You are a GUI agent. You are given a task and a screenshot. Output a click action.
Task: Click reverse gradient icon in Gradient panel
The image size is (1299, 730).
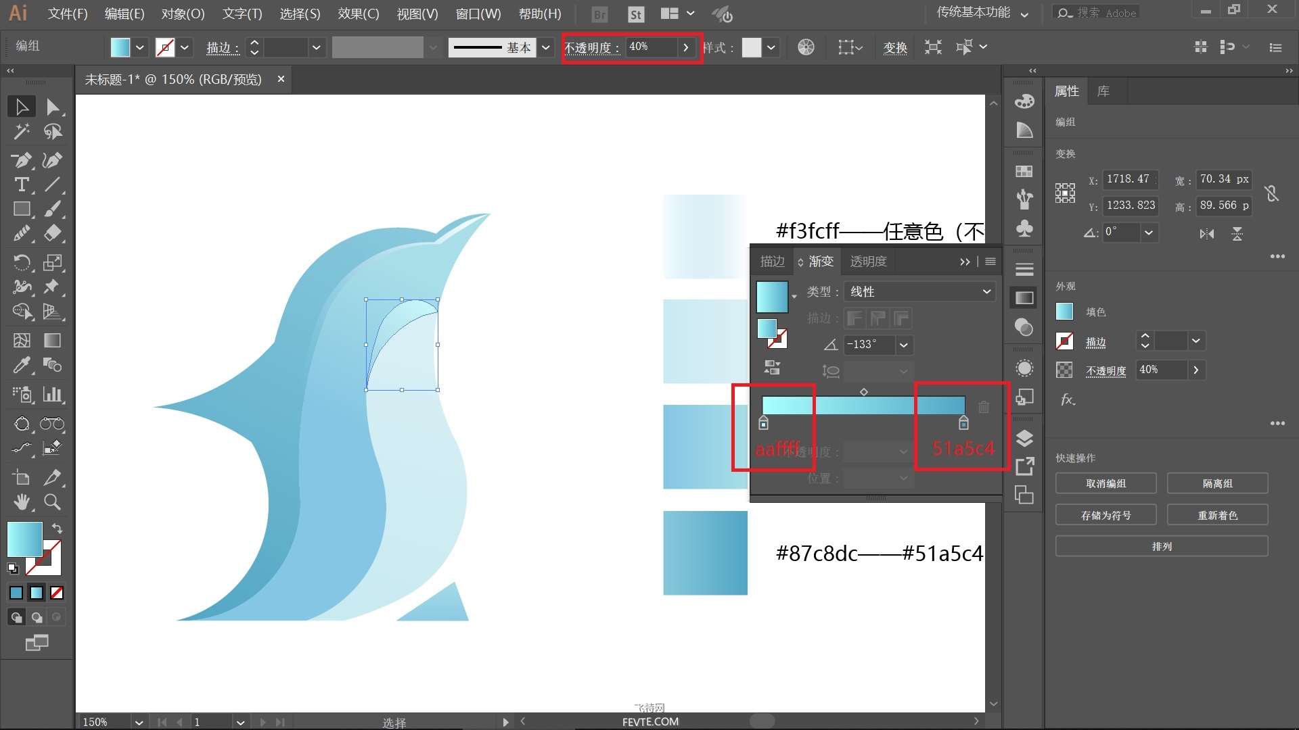[772, 367]
